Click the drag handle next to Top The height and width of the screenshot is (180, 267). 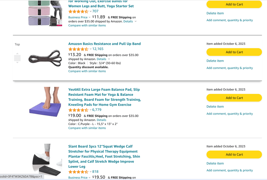tap(17, 58)
